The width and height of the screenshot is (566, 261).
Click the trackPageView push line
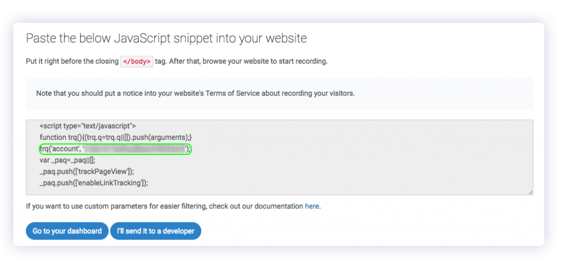(87, 172)
